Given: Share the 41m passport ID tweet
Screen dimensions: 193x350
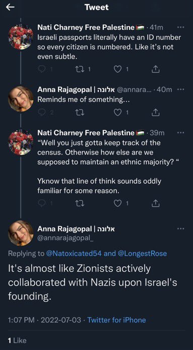Looking at the screenshot, I should click(156, 69).
